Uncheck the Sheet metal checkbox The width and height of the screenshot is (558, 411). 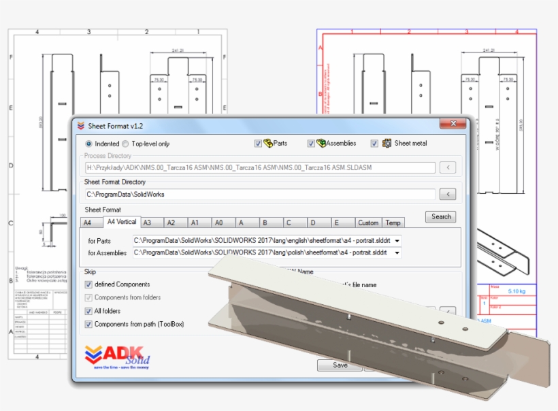374,143
